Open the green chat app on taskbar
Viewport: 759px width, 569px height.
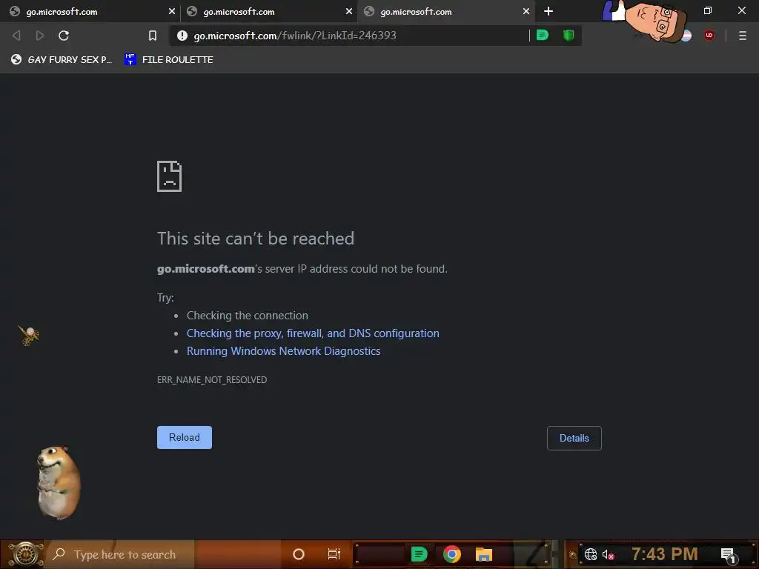420,554
